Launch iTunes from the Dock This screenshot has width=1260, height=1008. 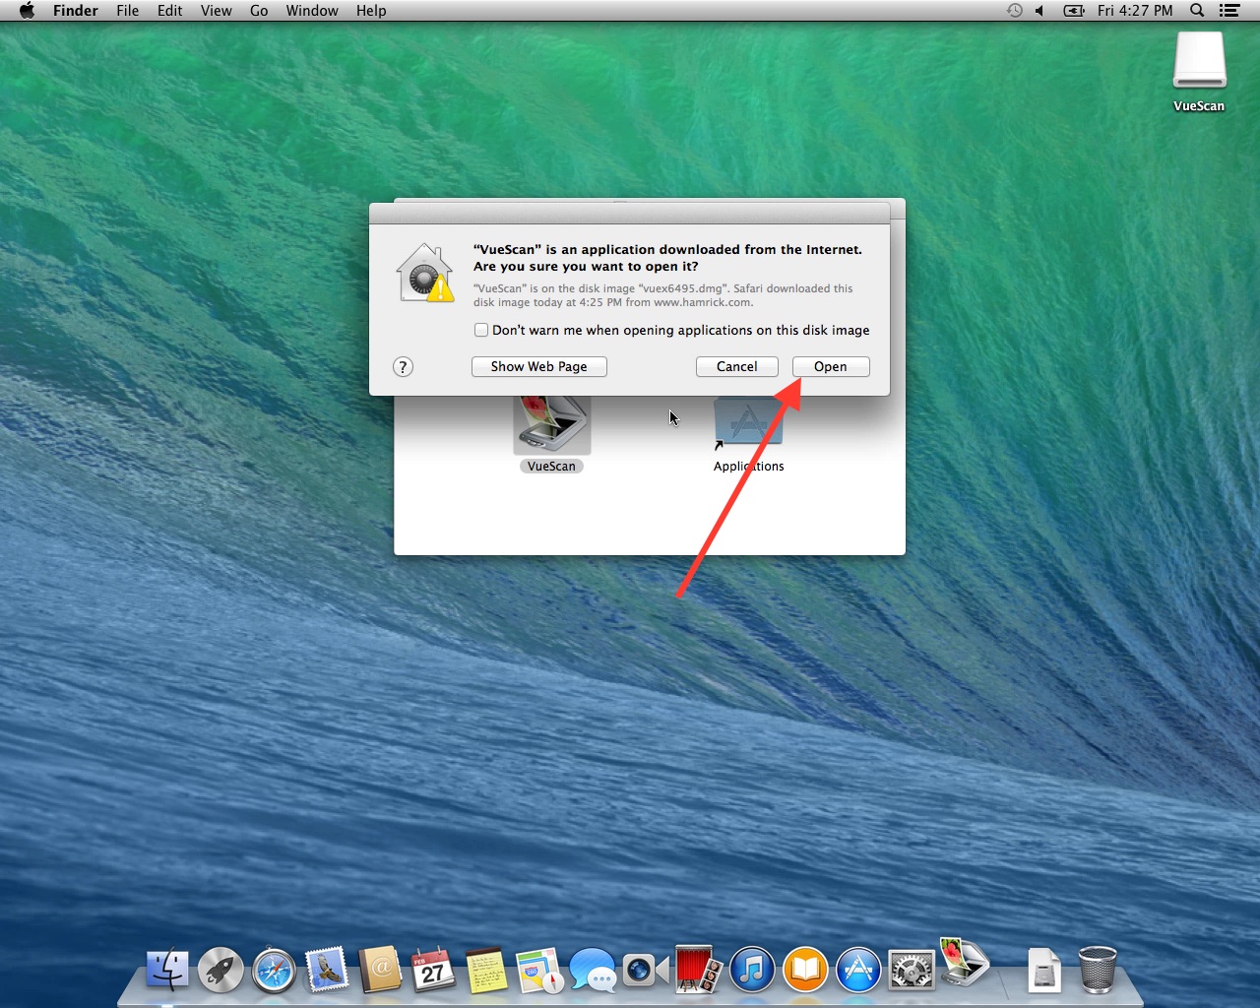coord(752,971)
